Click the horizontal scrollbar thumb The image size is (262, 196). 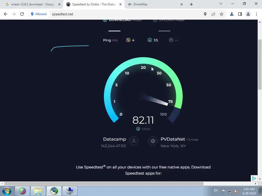(104, 184)
